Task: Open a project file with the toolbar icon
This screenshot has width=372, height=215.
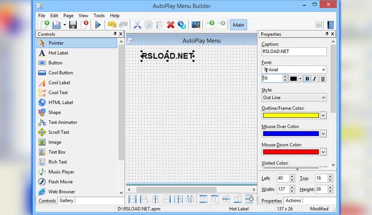Action: 57,24
